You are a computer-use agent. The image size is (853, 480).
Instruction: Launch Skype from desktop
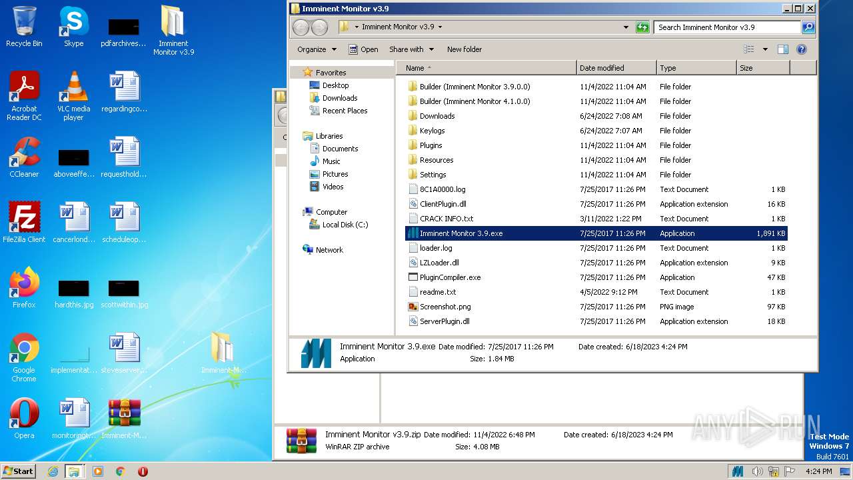pyautogui.click(x=73, y=27)
